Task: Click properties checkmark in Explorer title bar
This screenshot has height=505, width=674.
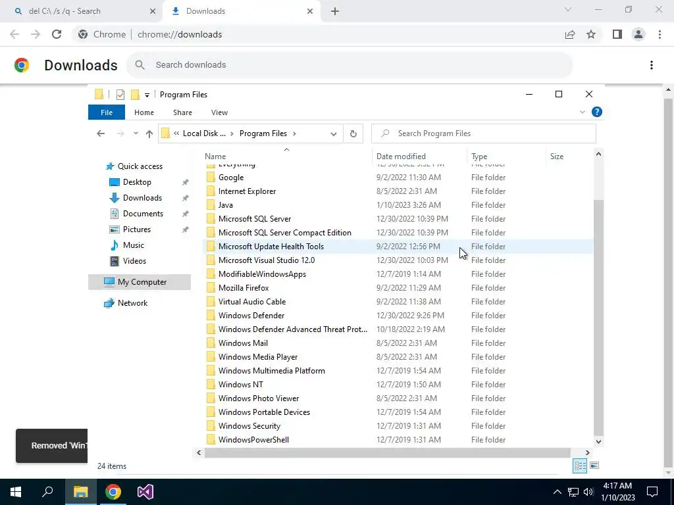Action: [x=120, y=95]
